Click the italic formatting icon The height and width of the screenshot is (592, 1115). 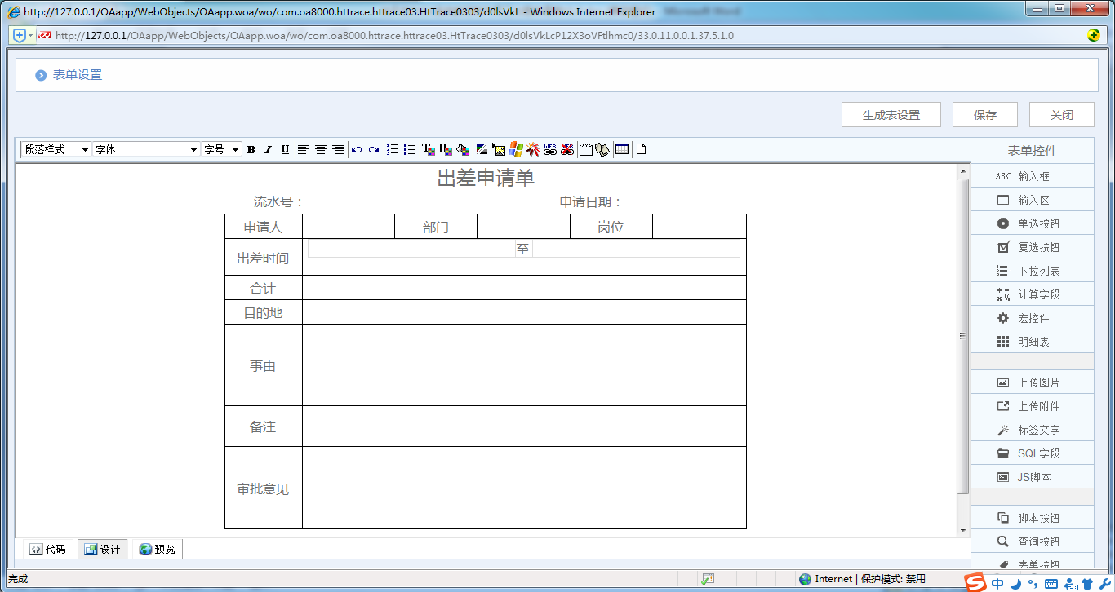[x=268, y=150]
